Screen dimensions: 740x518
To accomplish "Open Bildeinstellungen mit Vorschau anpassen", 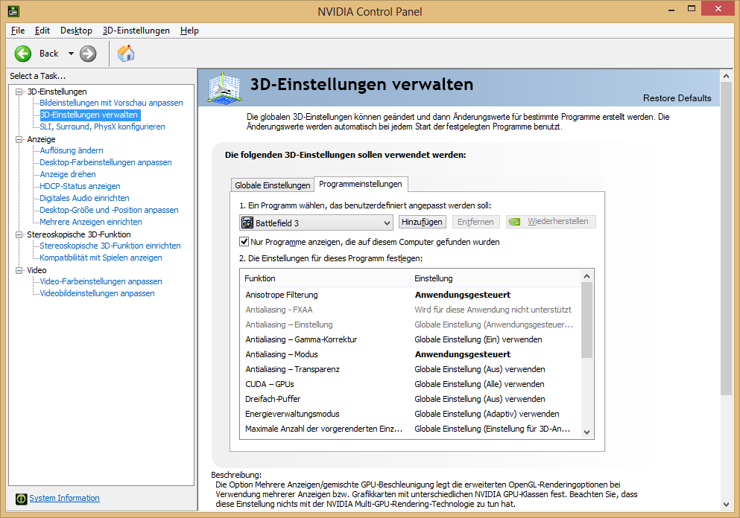I will [111, 103].
